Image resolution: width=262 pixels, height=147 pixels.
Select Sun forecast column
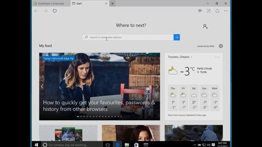click(x=204, y=98)
